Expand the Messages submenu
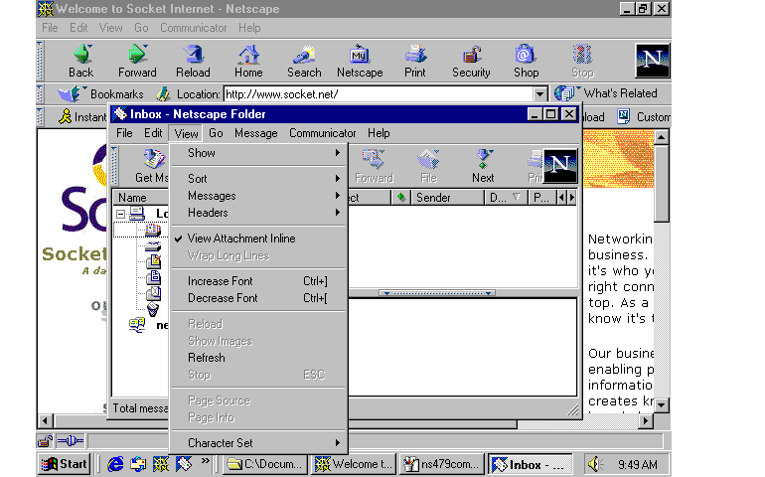Screen dimensions: 765x477 [x=258, y=196]
